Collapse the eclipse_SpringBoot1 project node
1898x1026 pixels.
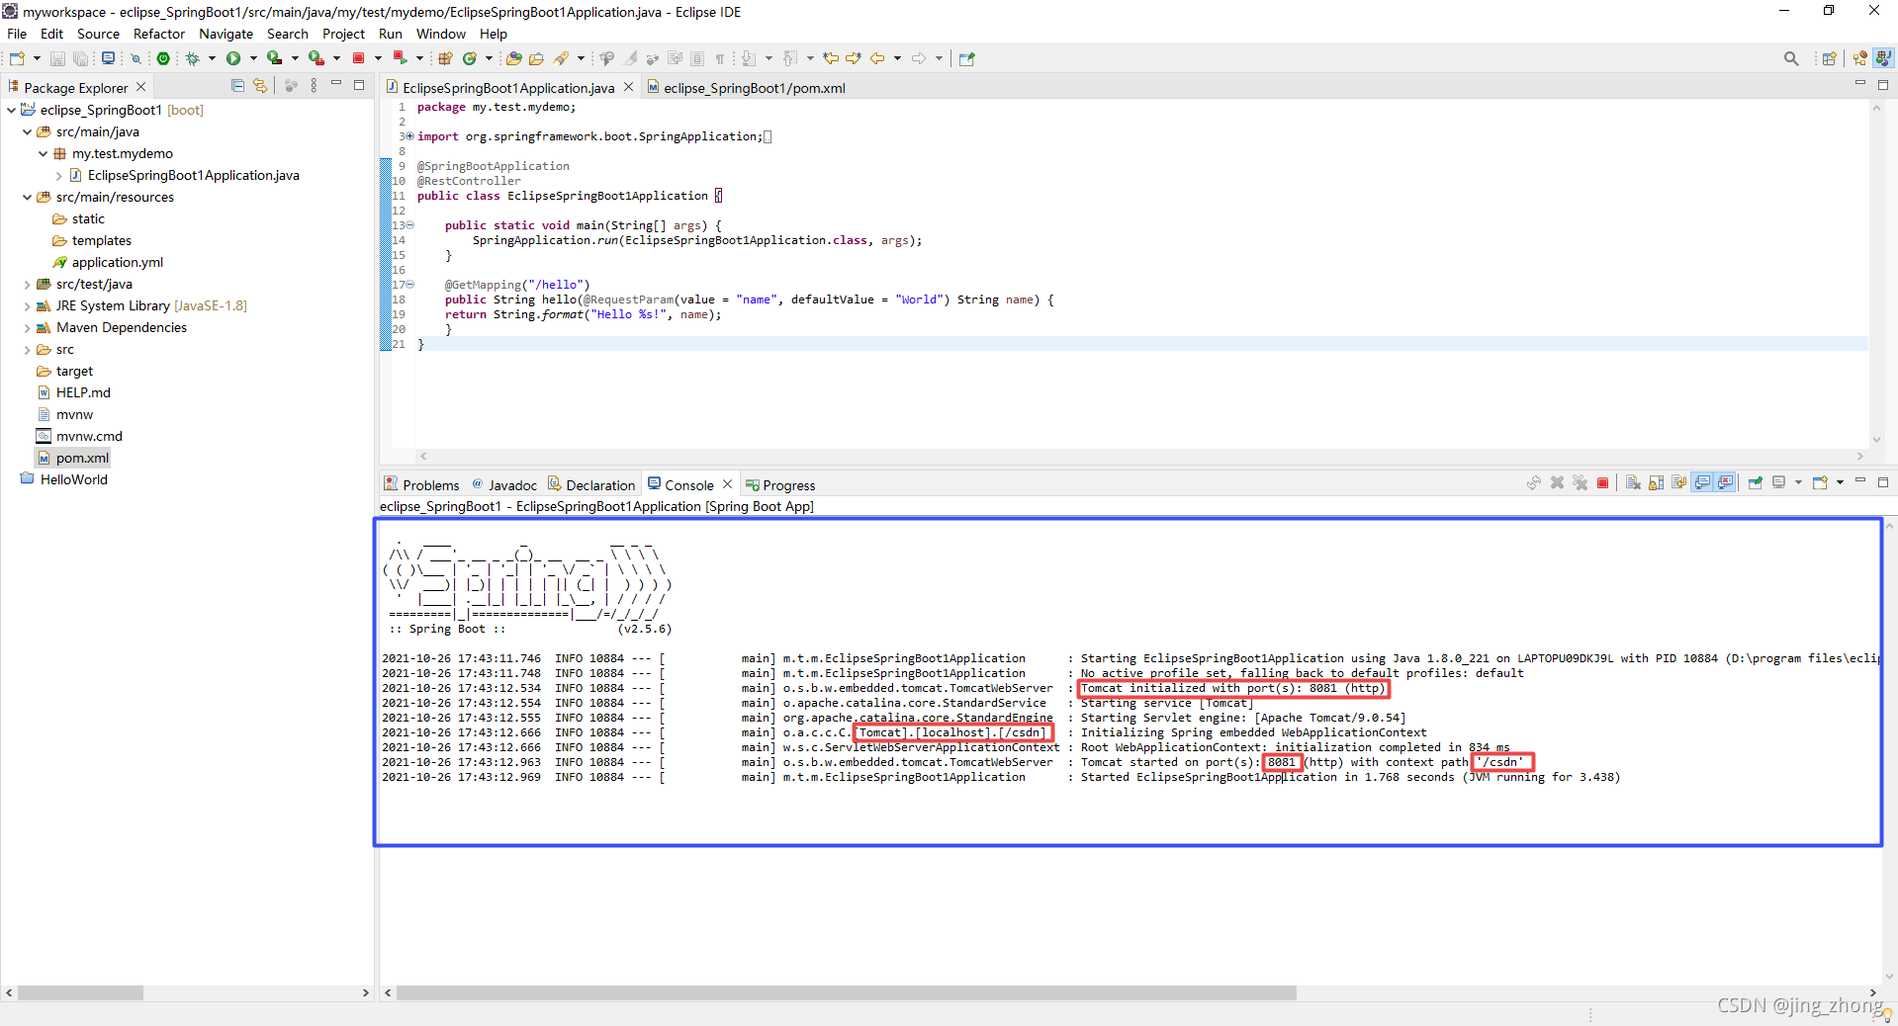[11, 110]
